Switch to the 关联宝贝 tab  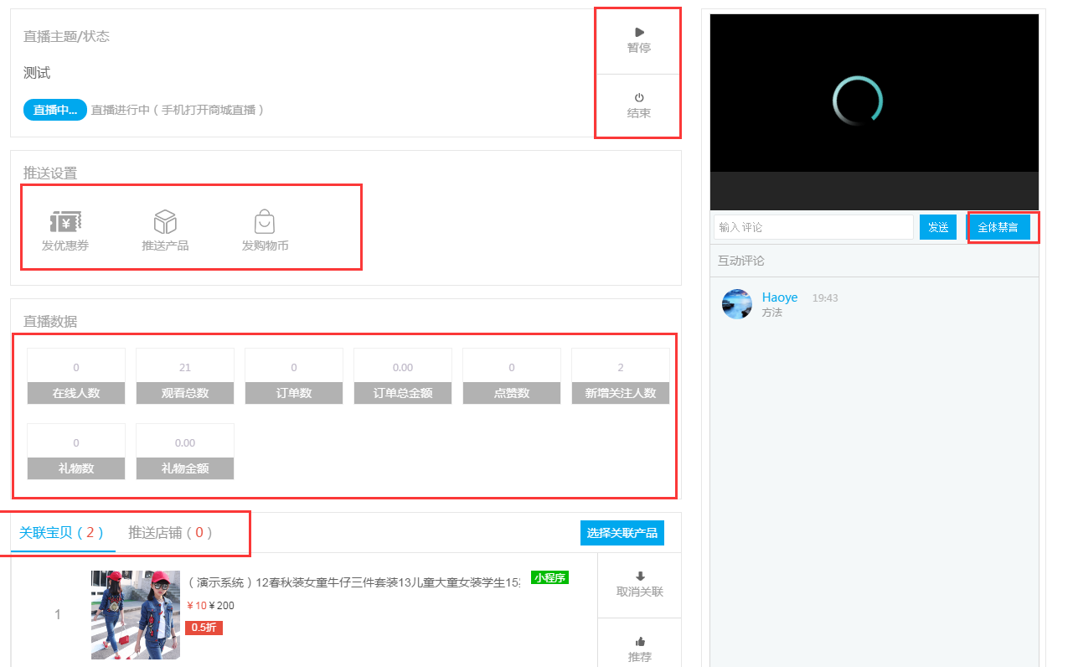click(63, 533)
